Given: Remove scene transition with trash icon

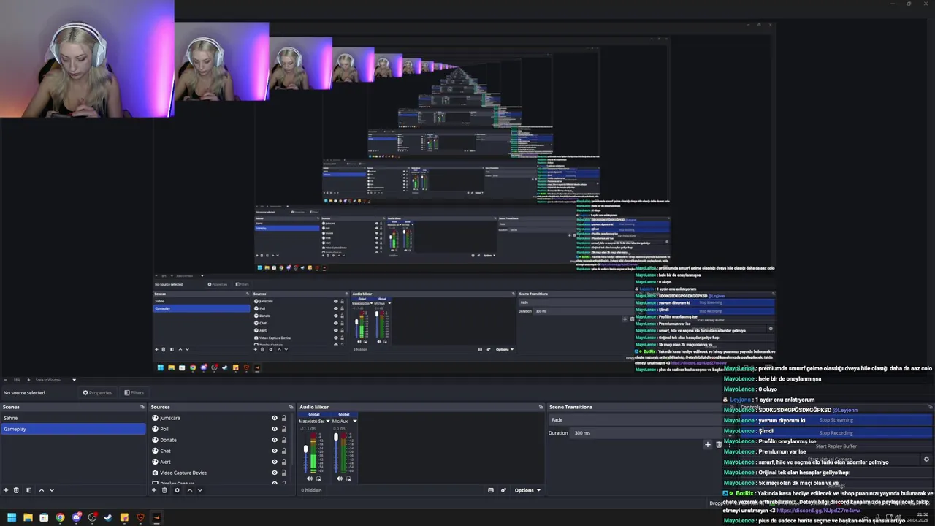Looking at the screenshot, I should click(718, 444).
